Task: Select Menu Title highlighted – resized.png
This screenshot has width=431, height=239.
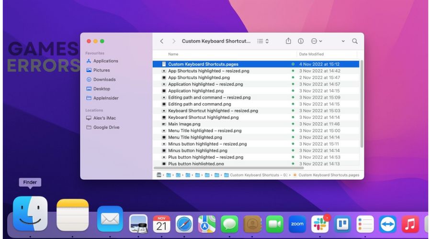Action: [x=256, y=130]
